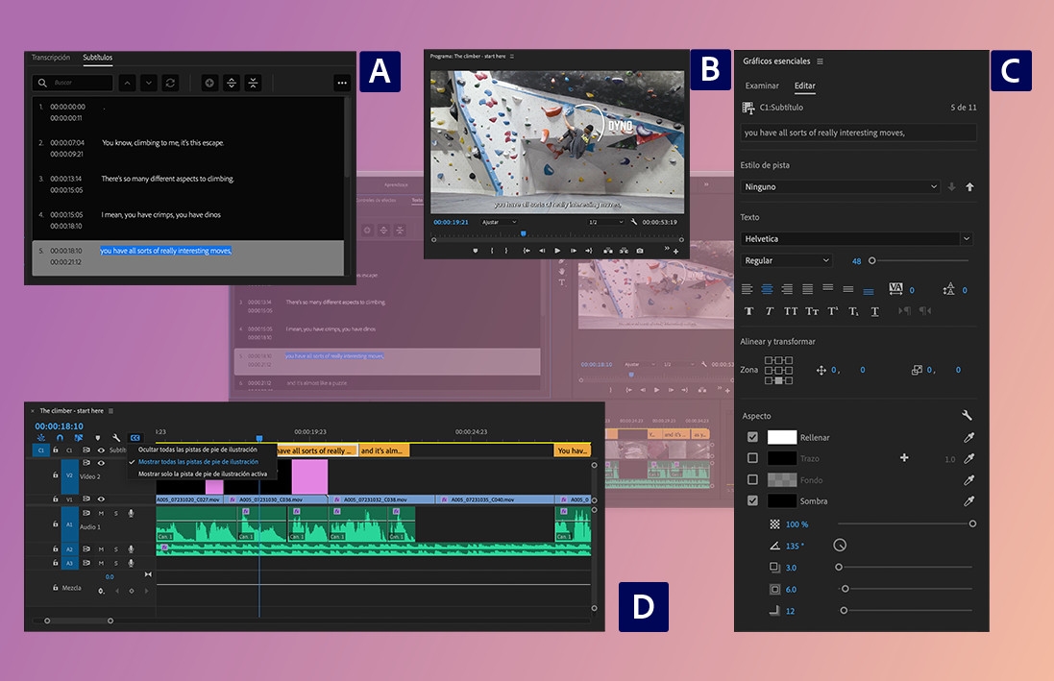Click caption 'There's so many different aspects'
The width and height of the screenshot is (1054, 681).
[x=167, y=179]
